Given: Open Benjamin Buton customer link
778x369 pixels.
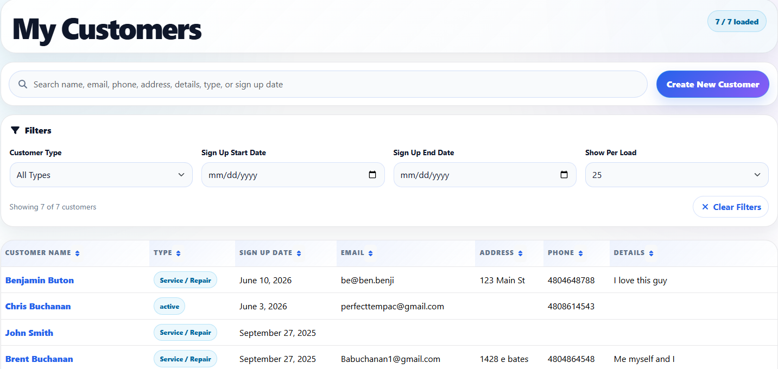Looking at the screenshot, I should 40,280.
